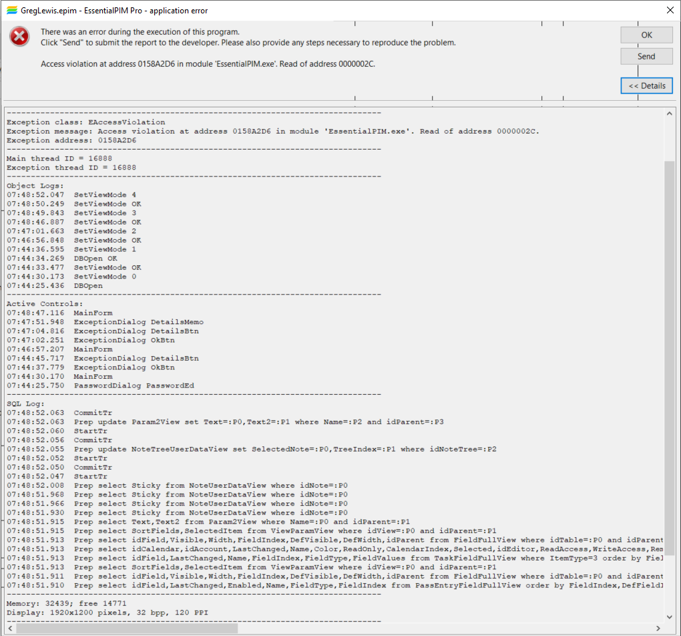Click the 'Exception class: EAccessViolation' line
Image resolution: width=681 pixels, height=636 pixels.
(x=86, y=122)
